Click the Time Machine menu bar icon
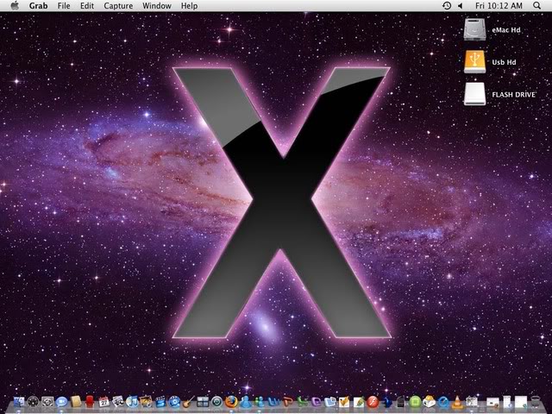The width and height of the screenshot is (552, 414). pos(447,6)
